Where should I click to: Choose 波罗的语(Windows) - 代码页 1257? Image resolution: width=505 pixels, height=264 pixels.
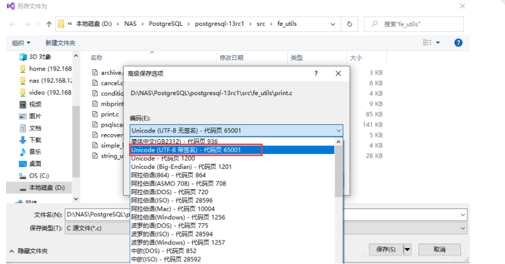232,242
